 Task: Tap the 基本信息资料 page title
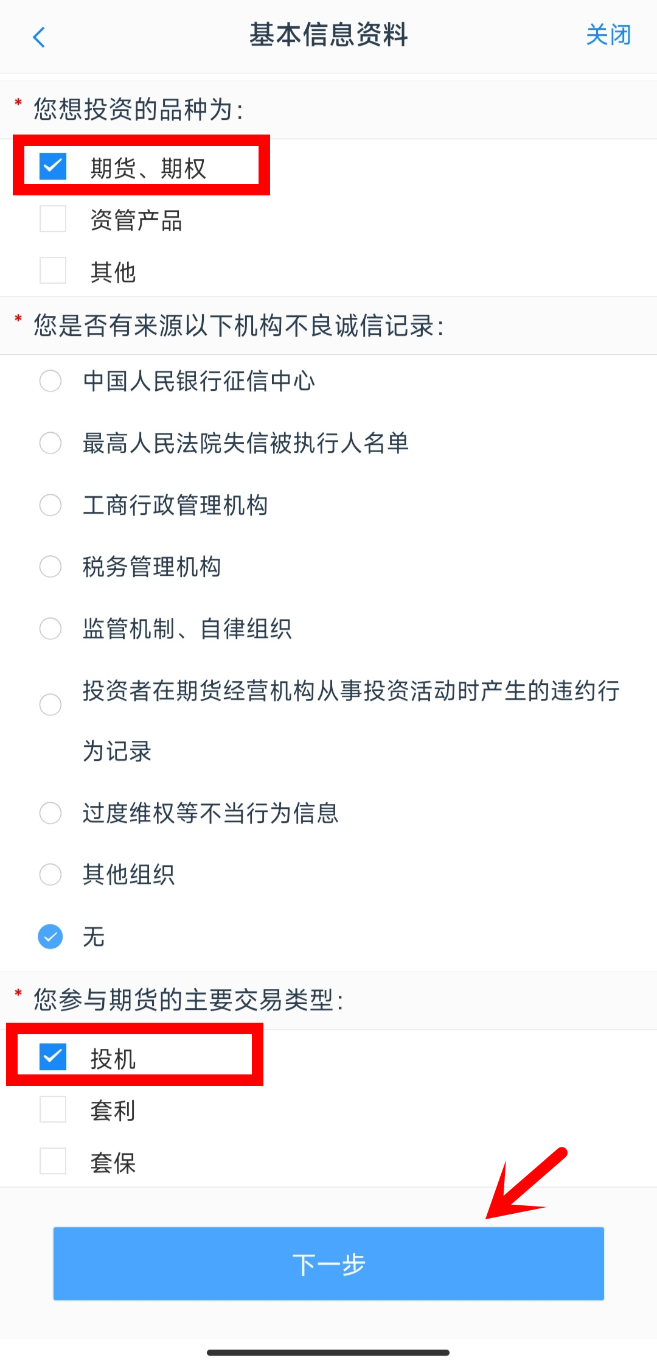[x=328, y=35]
